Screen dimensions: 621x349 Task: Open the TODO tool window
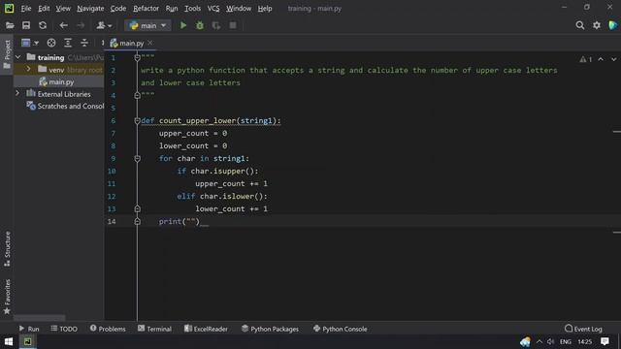click(x=64, y=329)
